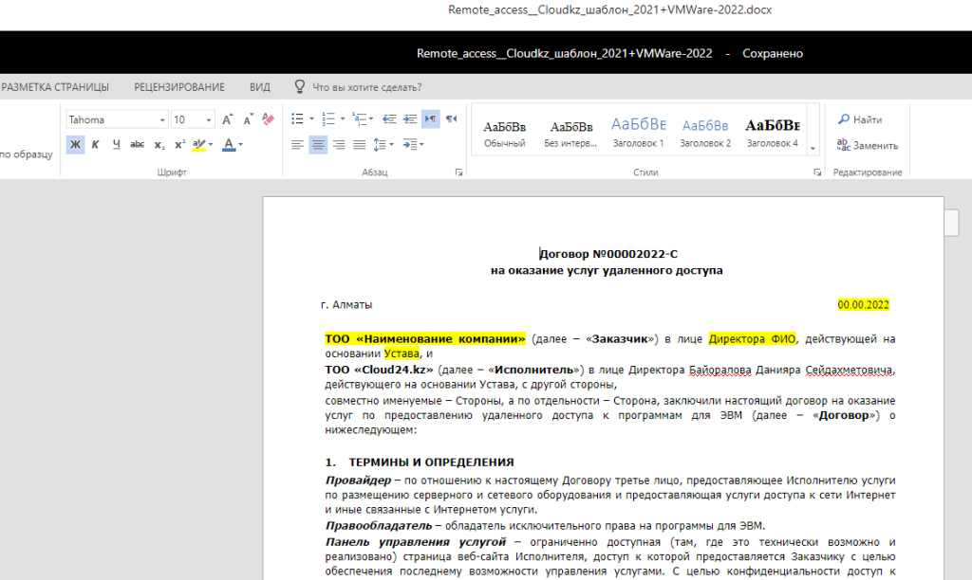
Task: Justify the paragraph text
Action: pyautogui.click(x=359, y=145)
